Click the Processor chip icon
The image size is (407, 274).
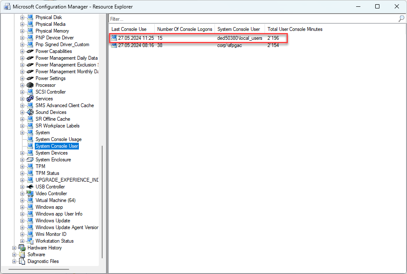(30, 85)
